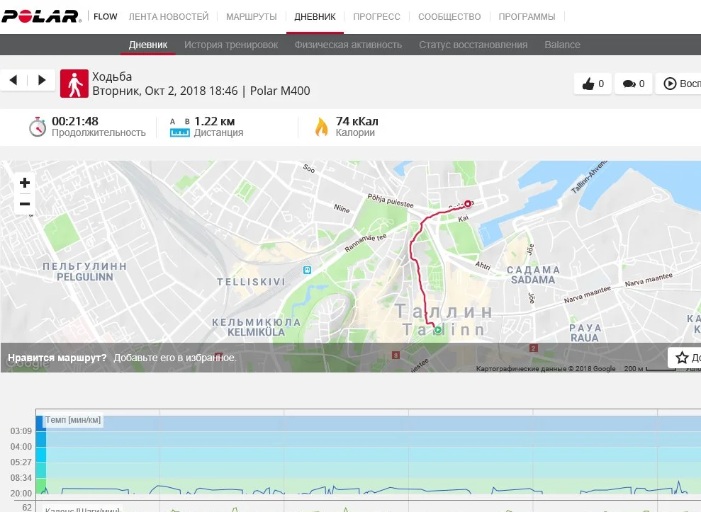Image resolution: width=701 pixels, height=512 pixels.
Task: Open ЛЕНТА НОВОСТЕЙ menu
Action: coord(169,16)
